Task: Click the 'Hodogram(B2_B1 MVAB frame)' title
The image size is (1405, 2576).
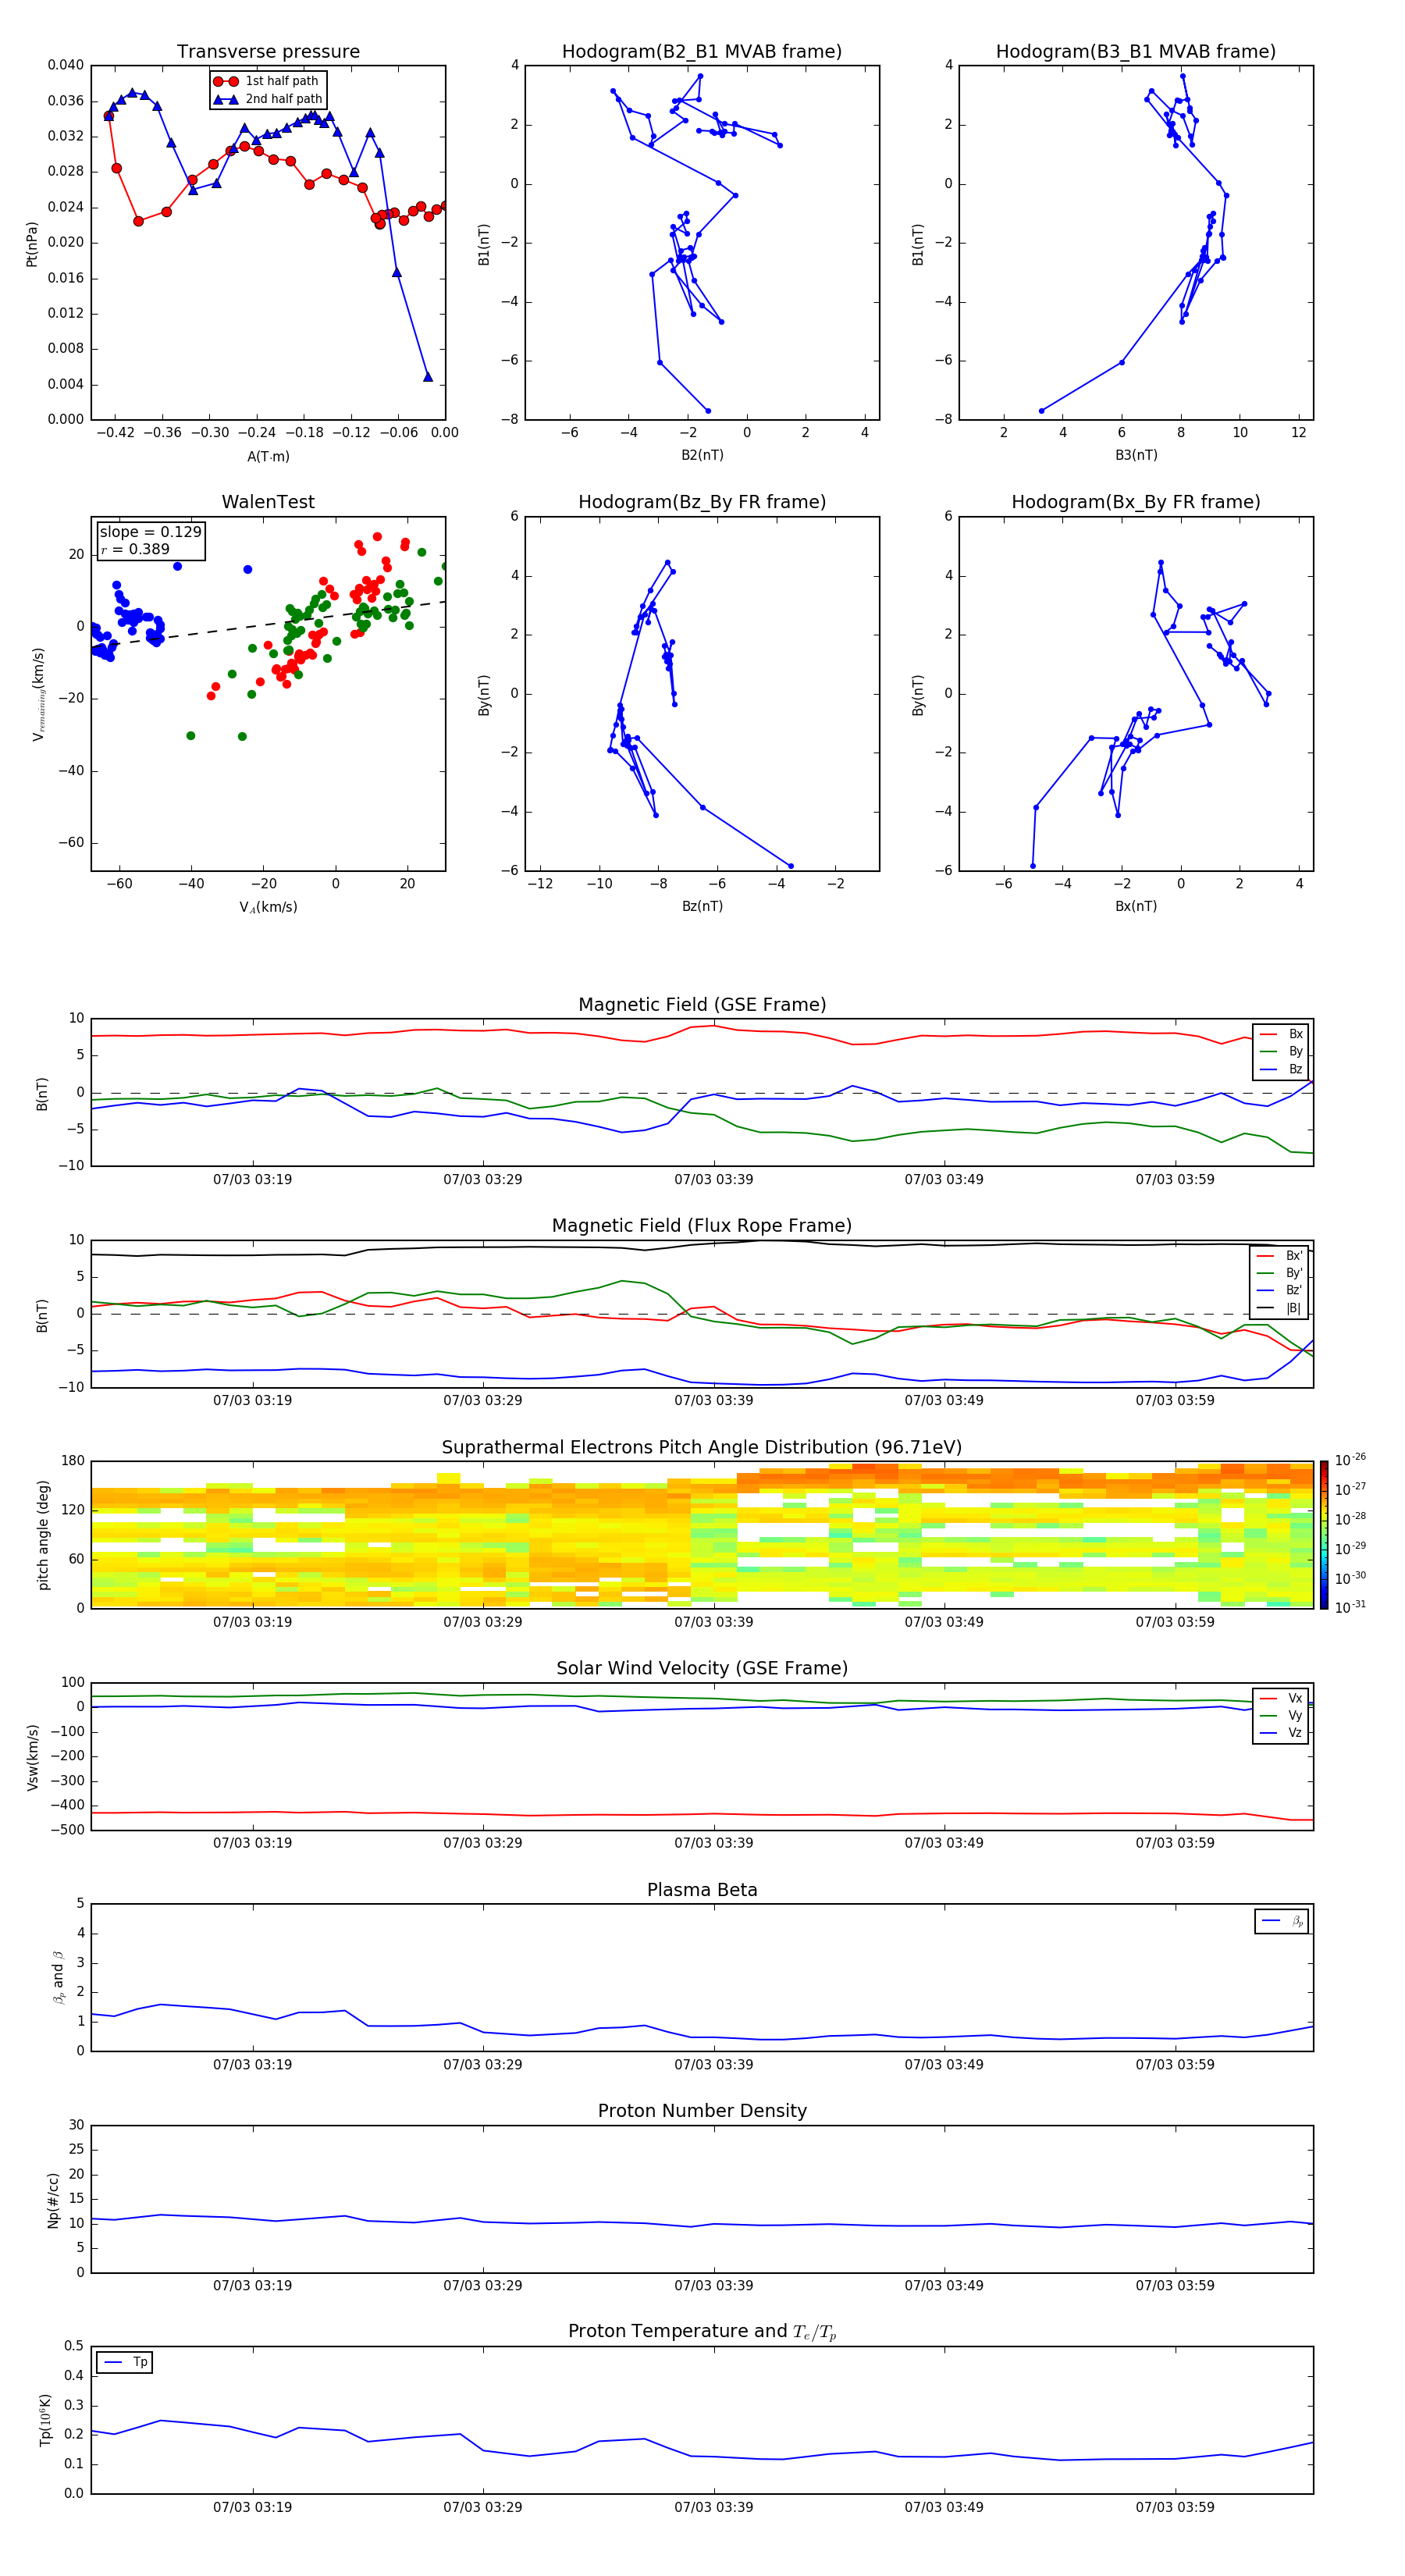Action: 702,51
